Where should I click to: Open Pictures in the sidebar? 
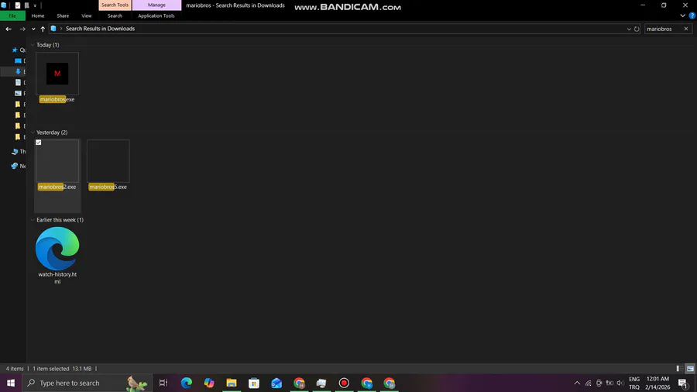[20, 93]
